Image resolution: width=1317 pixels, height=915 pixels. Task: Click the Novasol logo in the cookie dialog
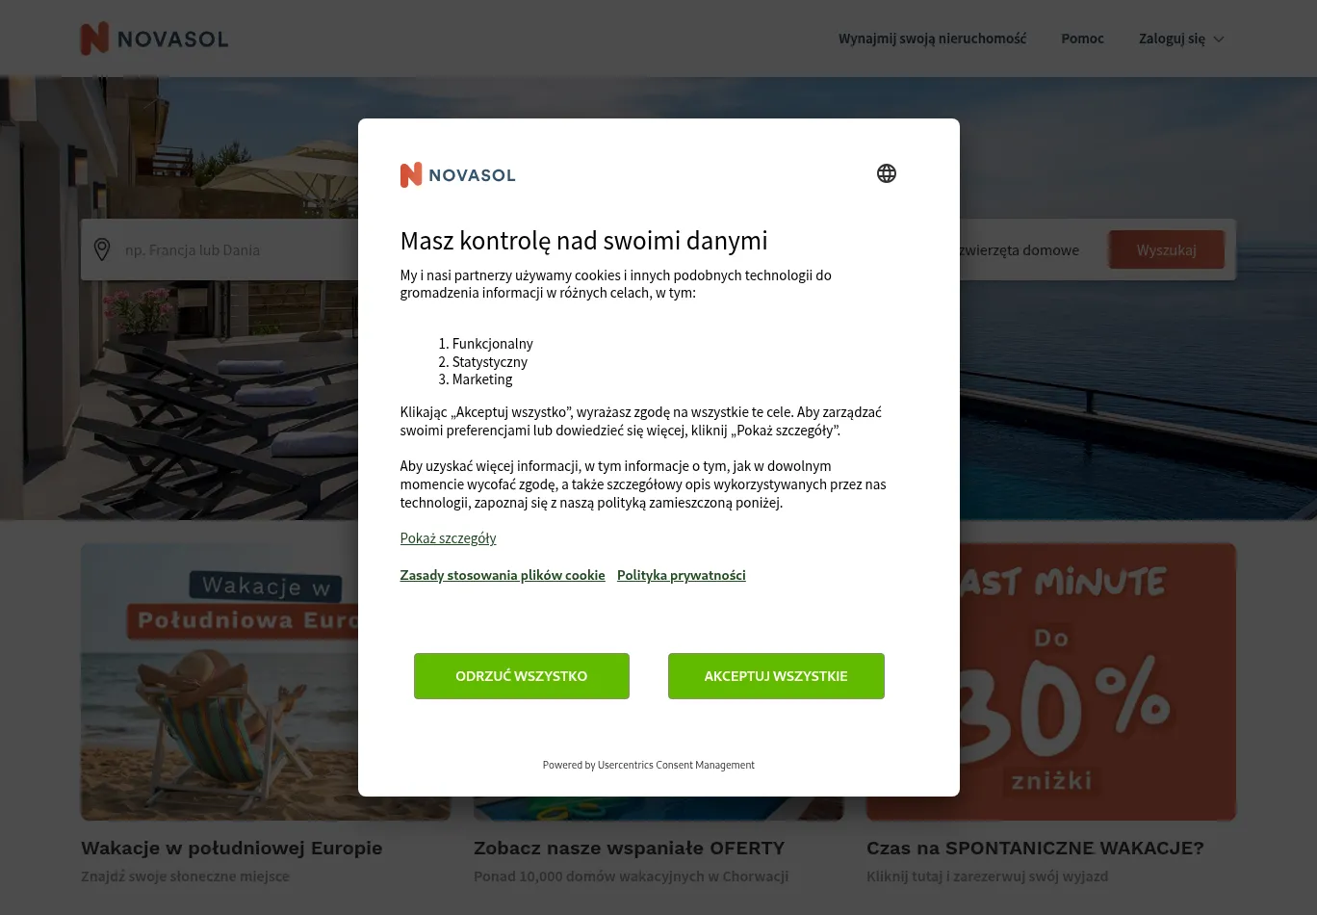tap(457, 175)
